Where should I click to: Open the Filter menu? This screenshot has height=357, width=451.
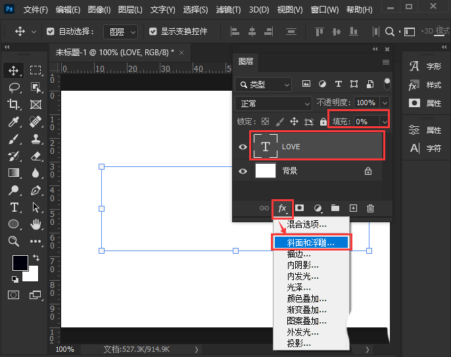[228, 10]
